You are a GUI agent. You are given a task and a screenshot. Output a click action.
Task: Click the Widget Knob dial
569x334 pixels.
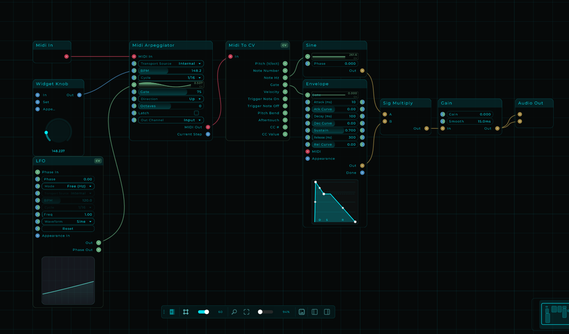click(x=58, y=131)
